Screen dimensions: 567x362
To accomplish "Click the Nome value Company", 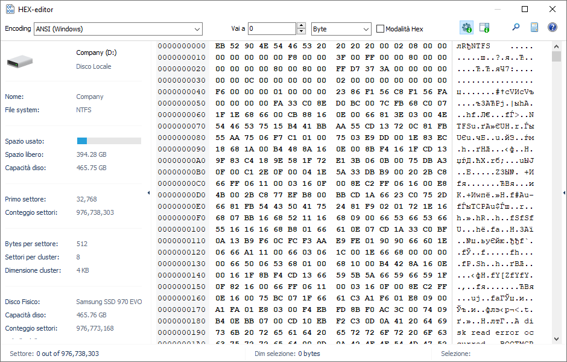I will click(x=90, y=97).
